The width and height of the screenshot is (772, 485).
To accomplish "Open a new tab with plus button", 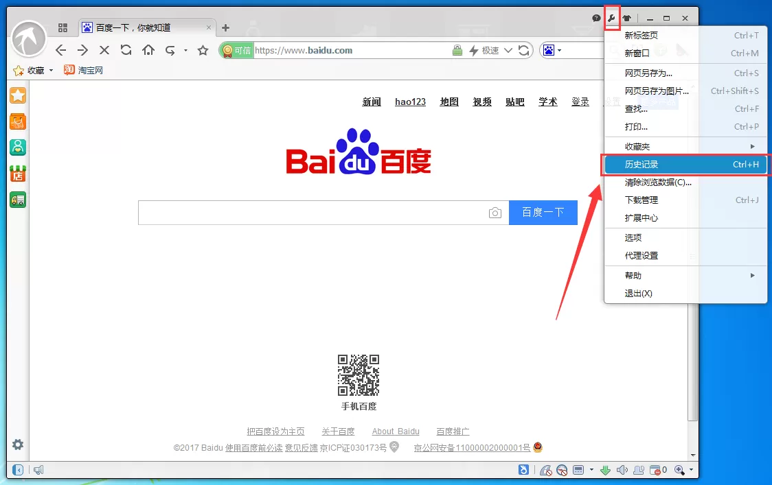I will point(225,28).
